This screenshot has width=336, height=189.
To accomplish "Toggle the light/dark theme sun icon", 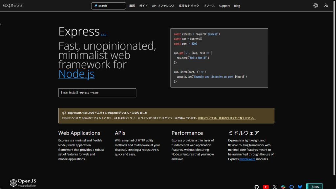I will [x=315, y=6].
